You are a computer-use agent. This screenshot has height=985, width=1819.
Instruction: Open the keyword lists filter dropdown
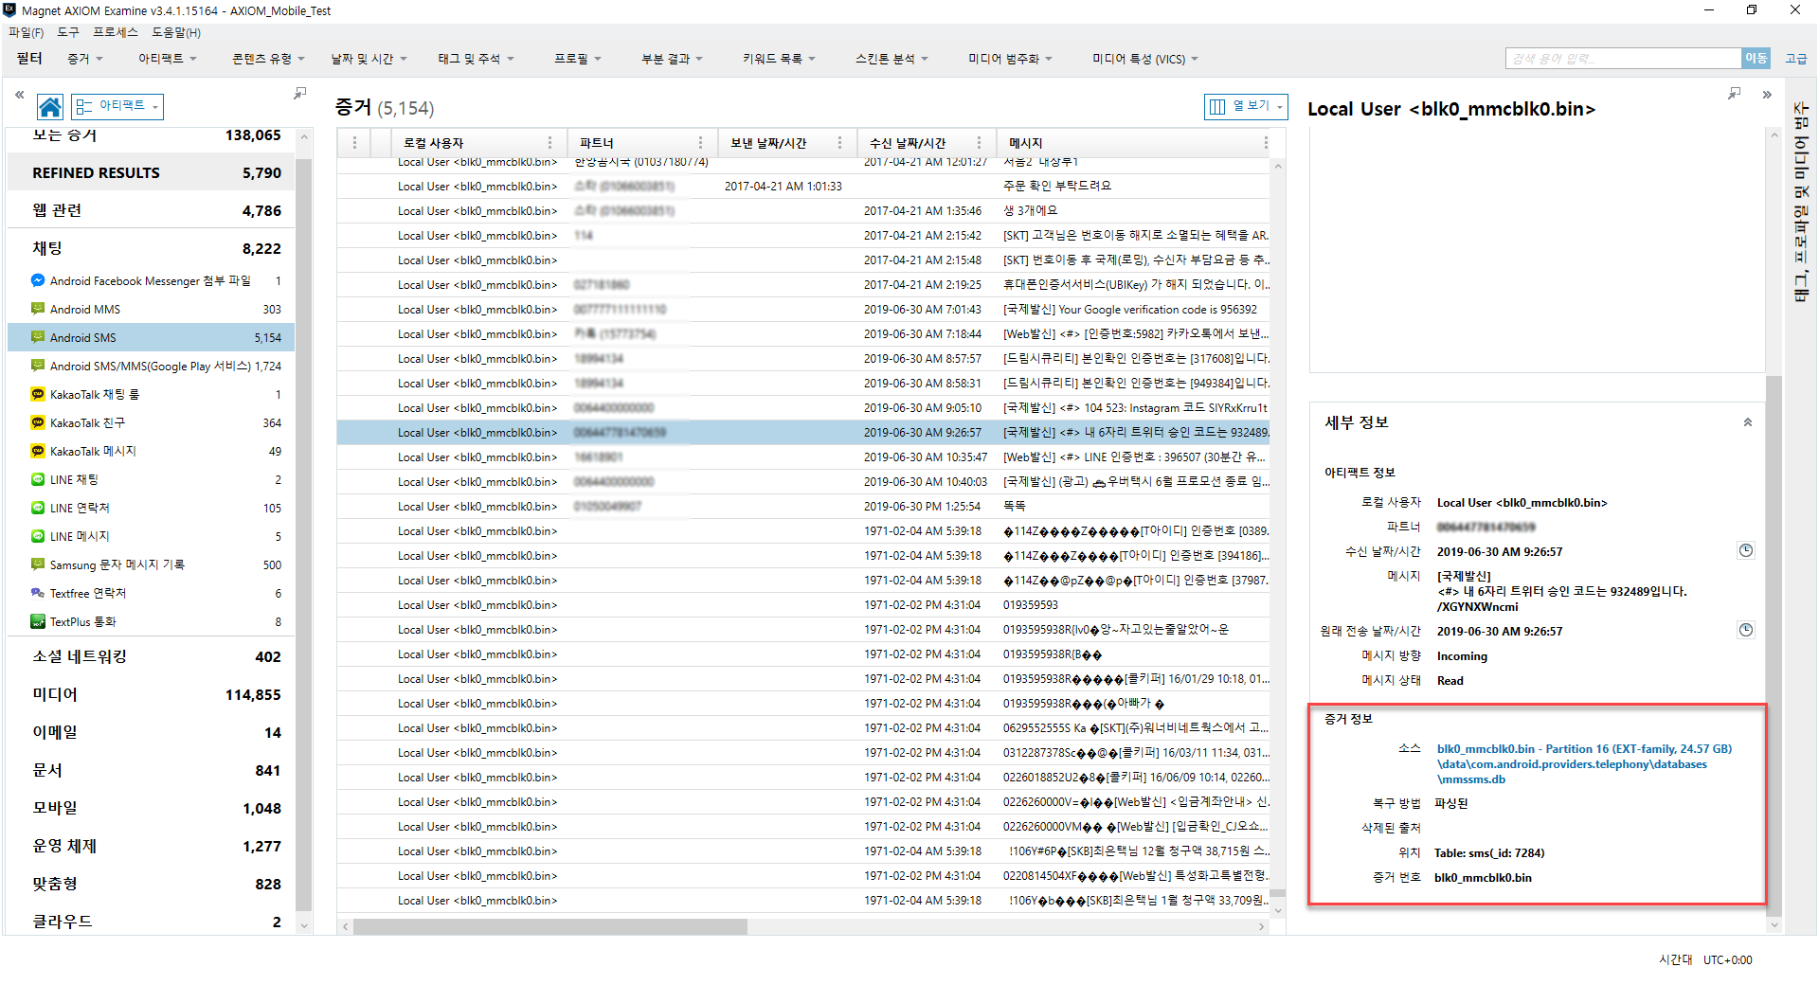point(779,59)
